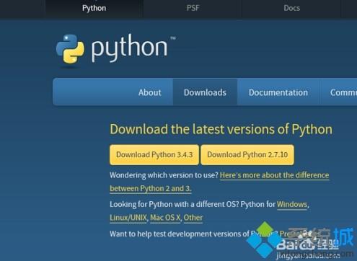
Task: Click the Download Python 3.4.3 button
Action: point(154,154)
